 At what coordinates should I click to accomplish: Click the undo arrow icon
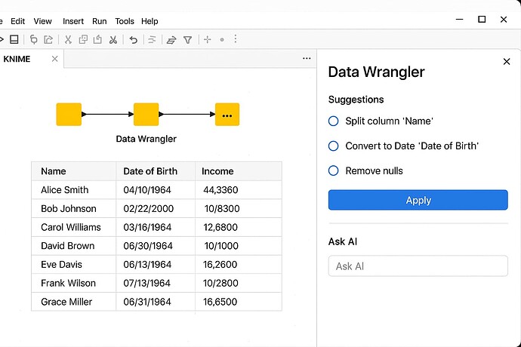pos(133,40)
